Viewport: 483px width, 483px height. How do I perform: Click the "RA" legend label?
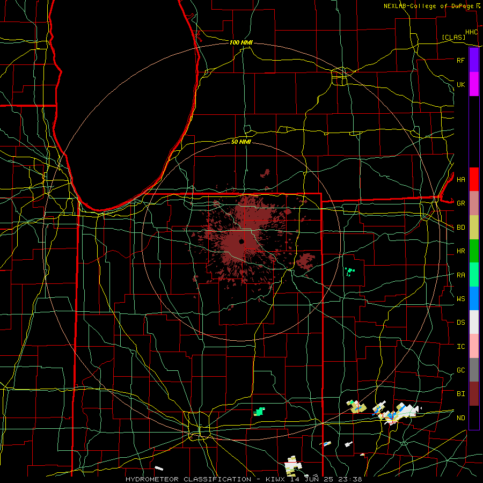click(x=460, y=275)
